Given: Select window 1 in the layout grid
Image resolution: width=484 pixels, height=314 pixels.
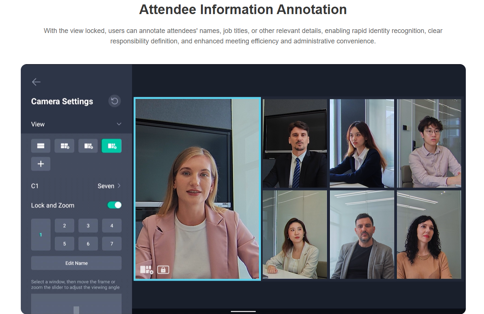Looking at the screenshot, I should coord(41,235).
